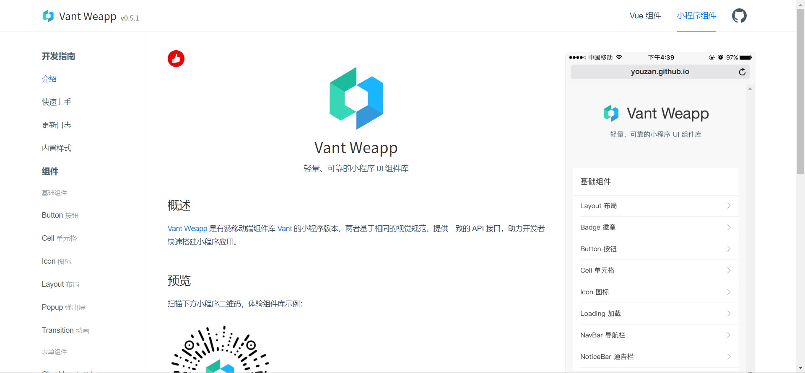The height and width of the screenshot is (373, 805).
Task: Click the red thumbs-up badge icon
Action: tap(176, 59)
